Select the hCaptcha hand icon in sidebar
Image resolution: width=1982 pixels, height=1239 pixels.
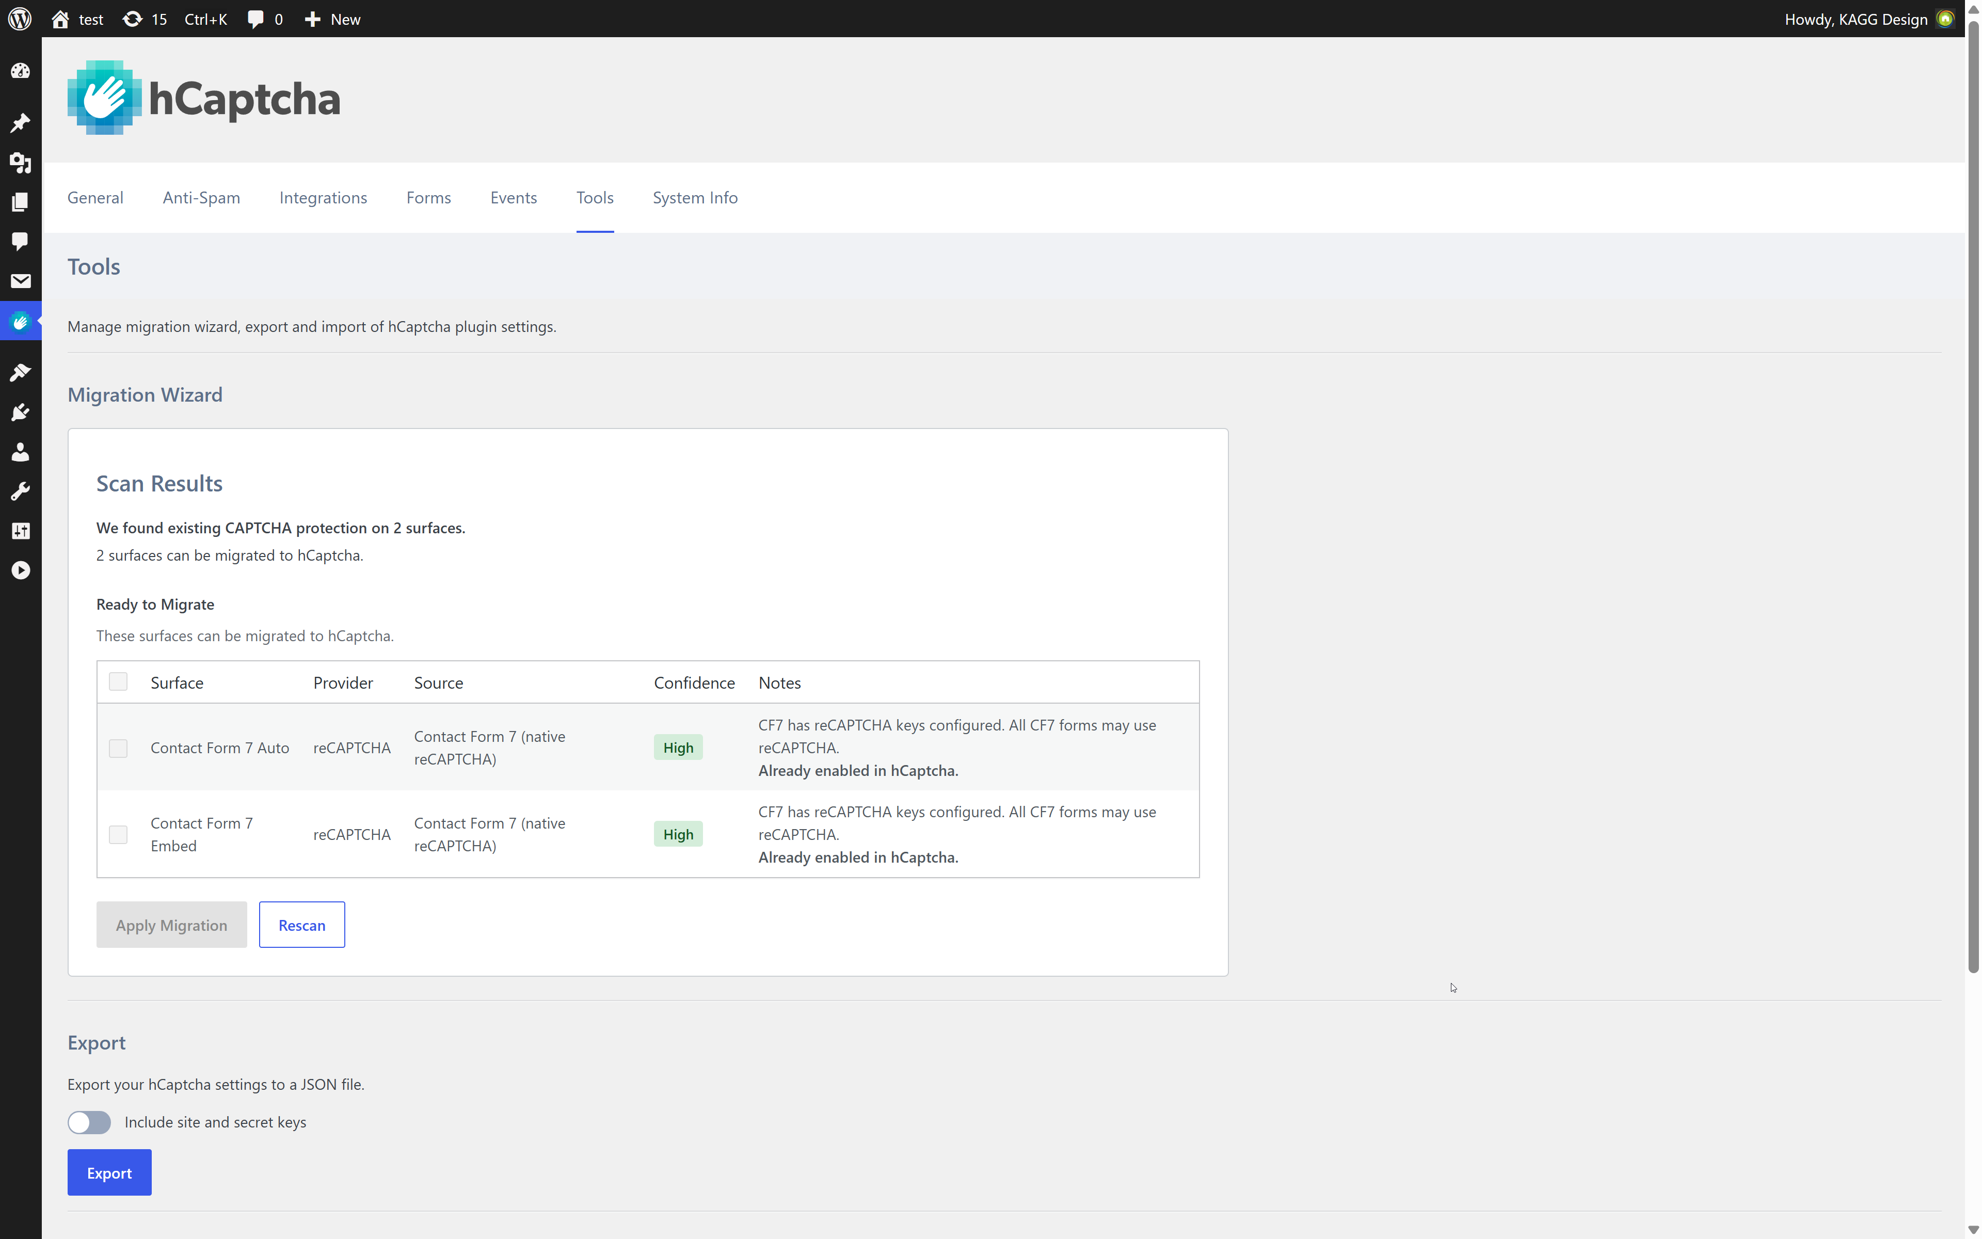(21, 321)
